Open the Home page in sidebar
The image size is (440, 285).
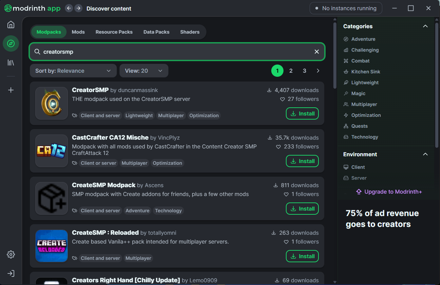[11, 25]
